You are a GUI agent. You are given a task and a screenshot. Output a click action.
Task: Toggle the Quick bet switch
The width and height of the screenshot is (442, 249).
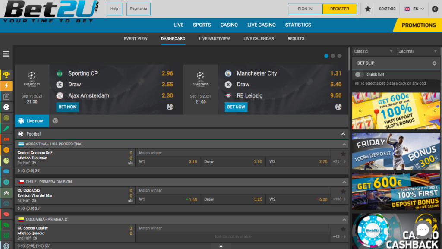click(x=359, y=75)
